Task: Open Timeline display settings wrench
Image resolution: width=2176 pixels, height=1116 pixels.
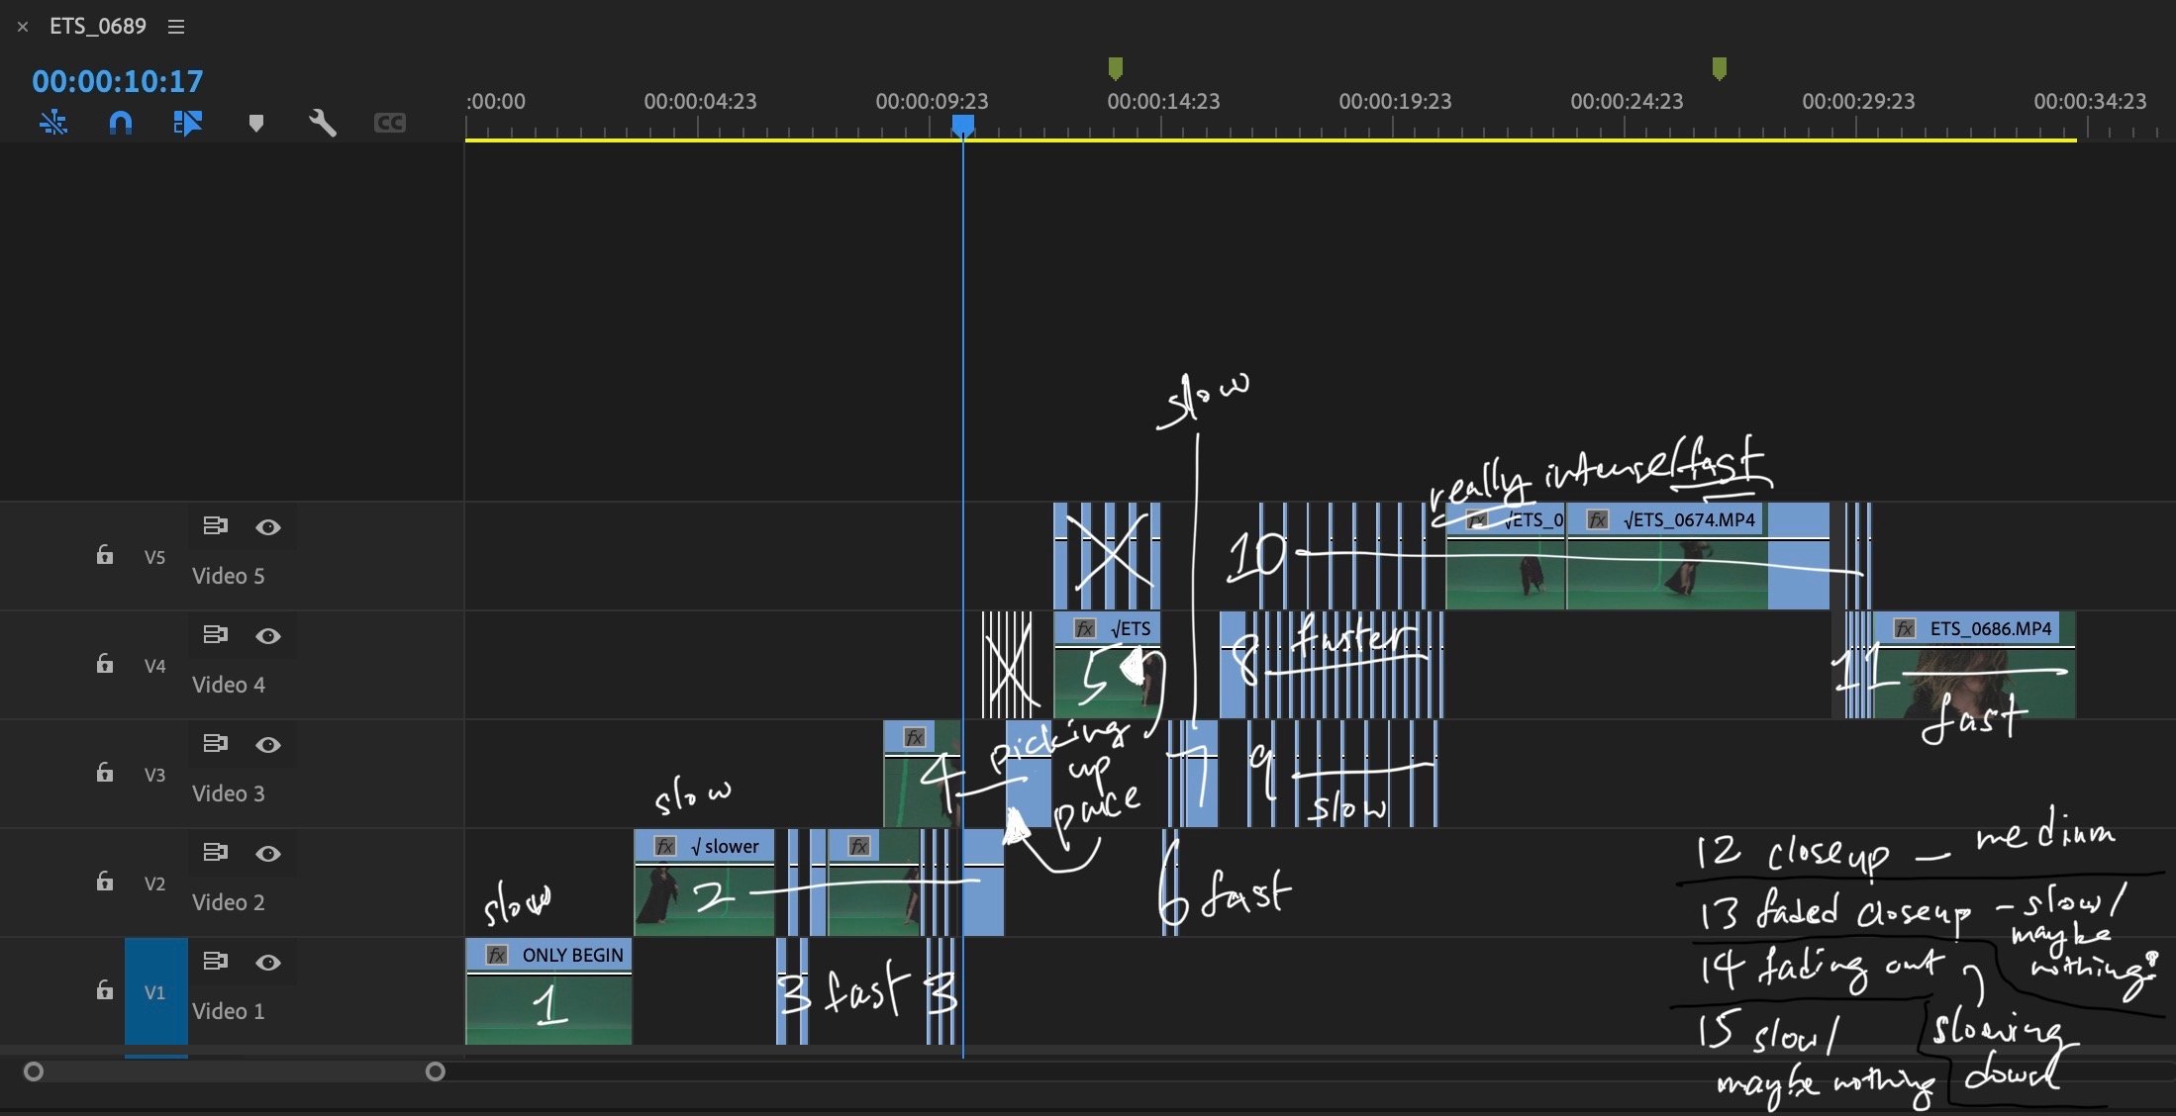Action: click(323, 123)
